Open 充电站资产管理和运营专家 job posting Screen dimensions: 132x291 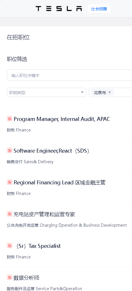point(44,214)
